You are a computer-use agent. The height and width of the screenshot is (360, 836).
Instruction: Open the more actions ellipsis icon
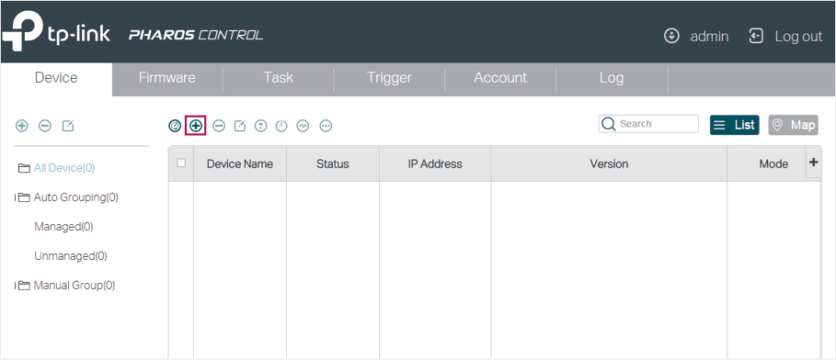coord(326,126)
